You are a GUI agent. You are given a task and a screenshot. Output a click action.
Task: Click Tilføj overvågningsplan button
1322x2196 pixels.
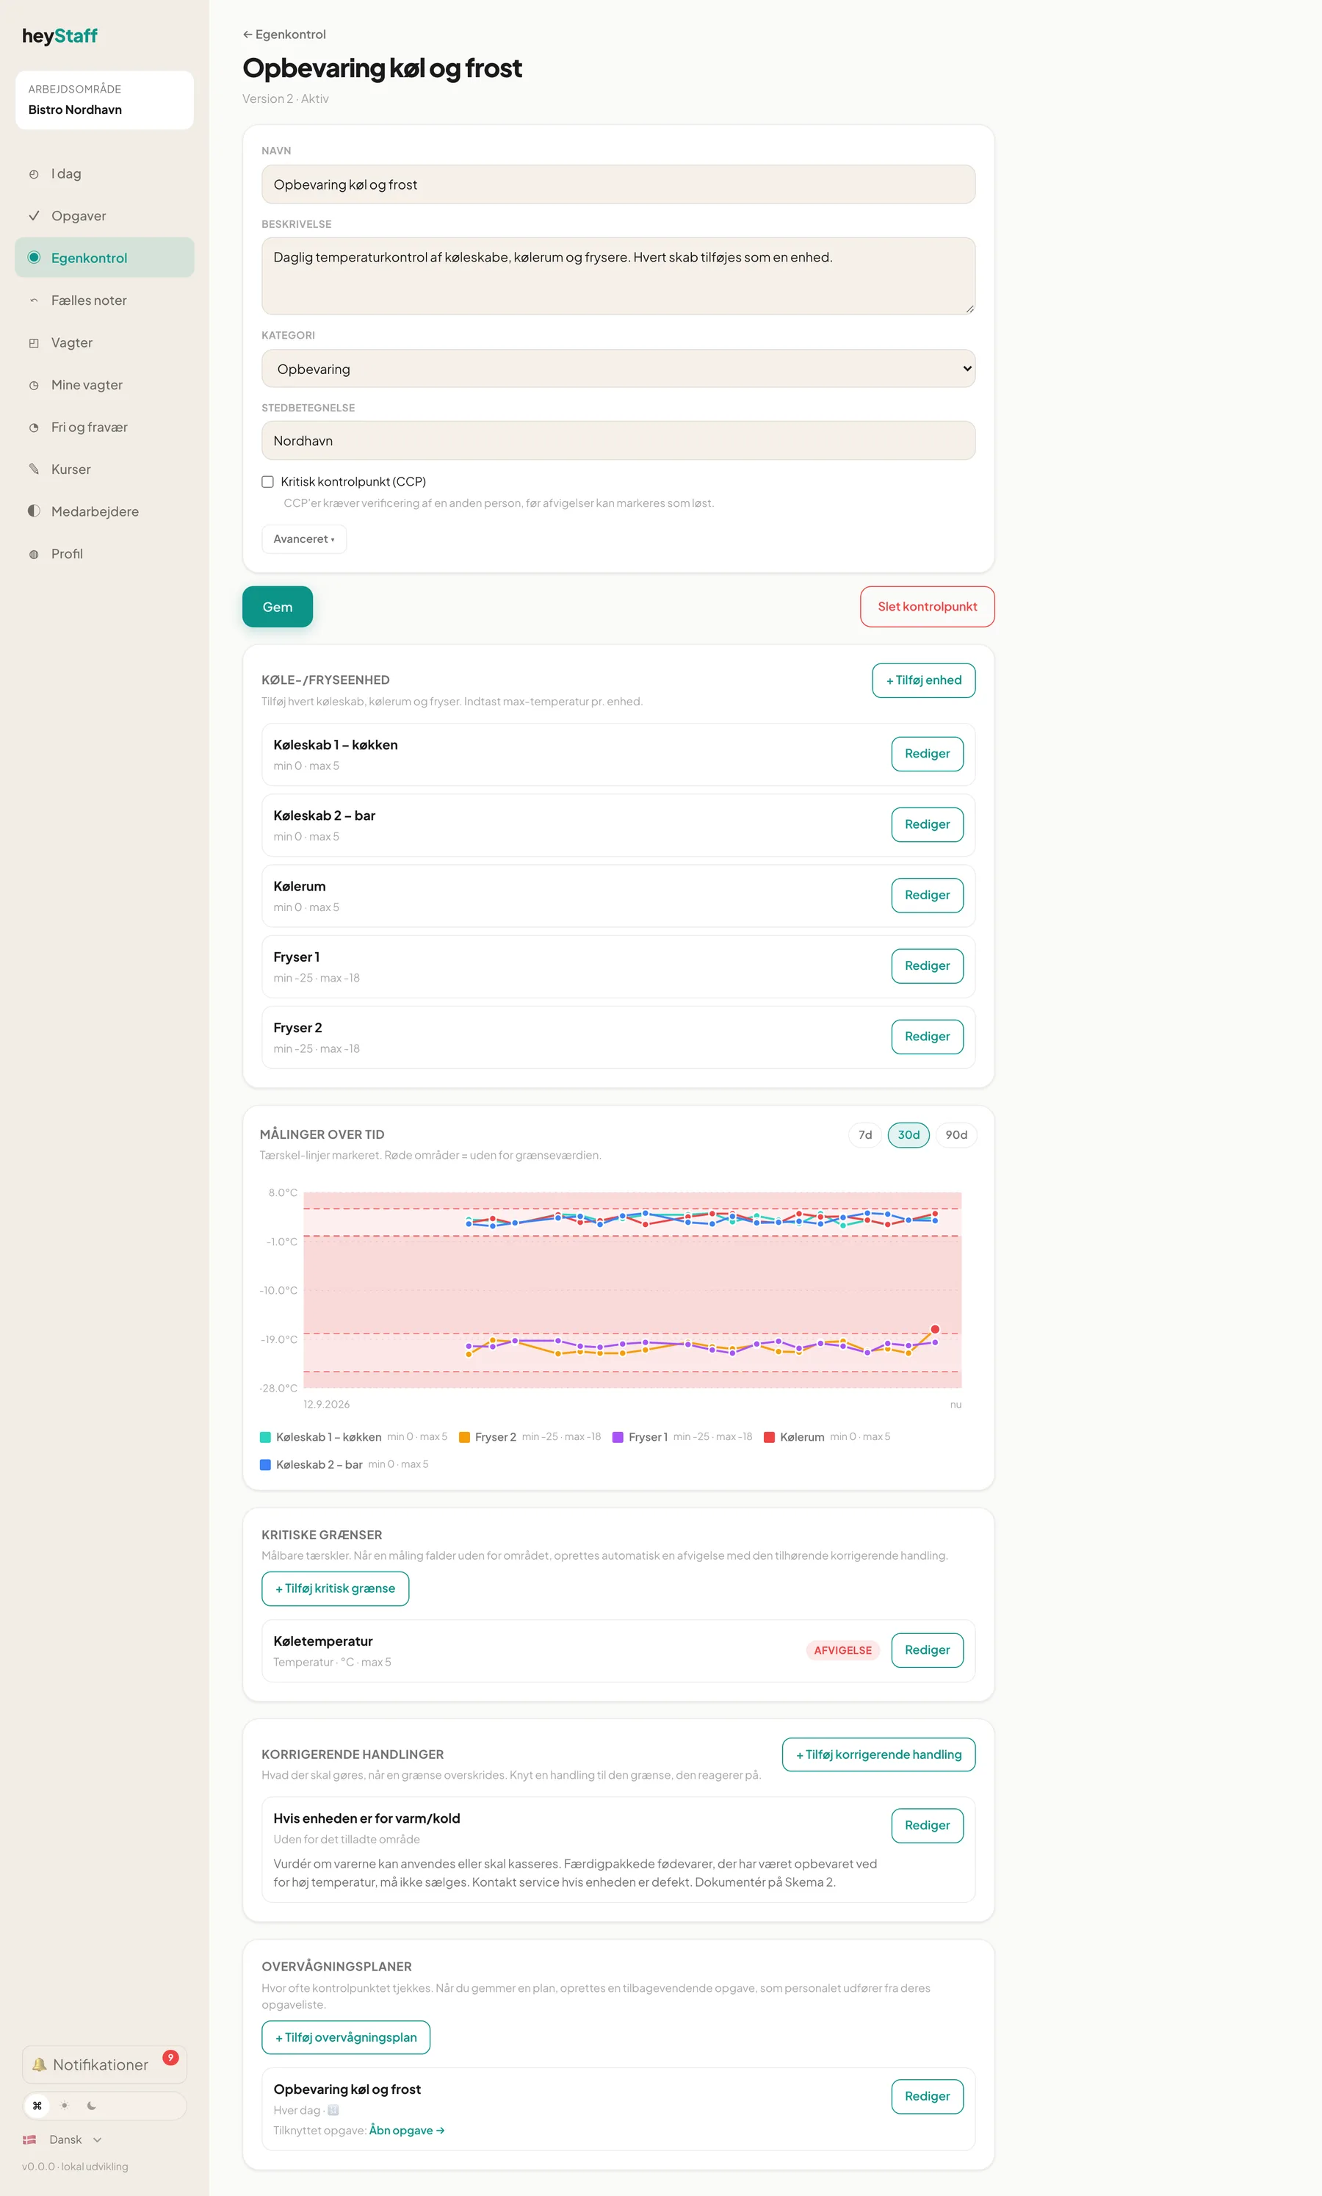[x=346, y=2037]
